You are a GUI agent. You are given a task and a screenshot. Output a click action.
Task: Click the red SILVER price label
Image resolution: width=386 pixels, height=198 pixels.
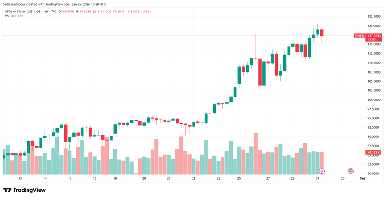click(x=359, y=36)
